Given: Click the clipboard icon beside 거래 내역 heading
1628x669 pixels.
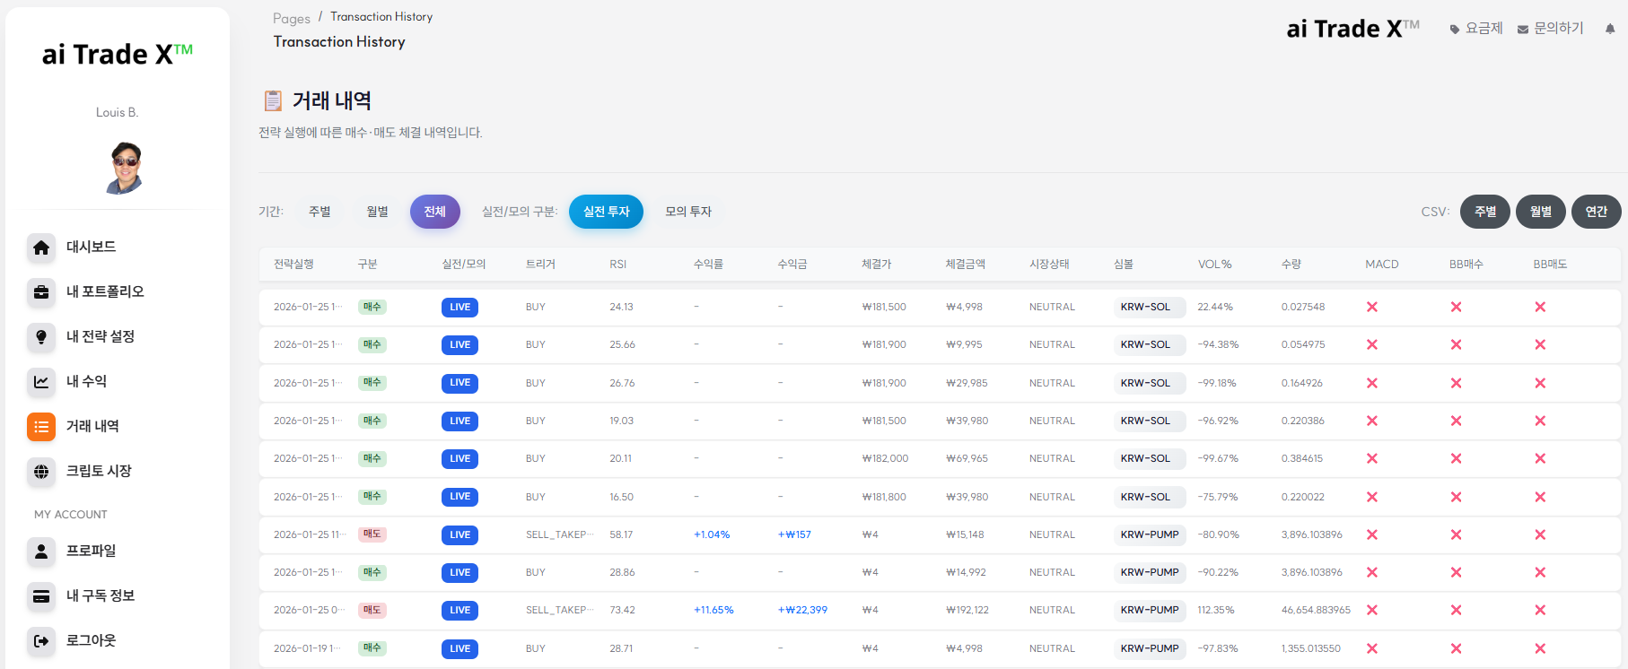Looking at the screenshot, I should (273, 100).
